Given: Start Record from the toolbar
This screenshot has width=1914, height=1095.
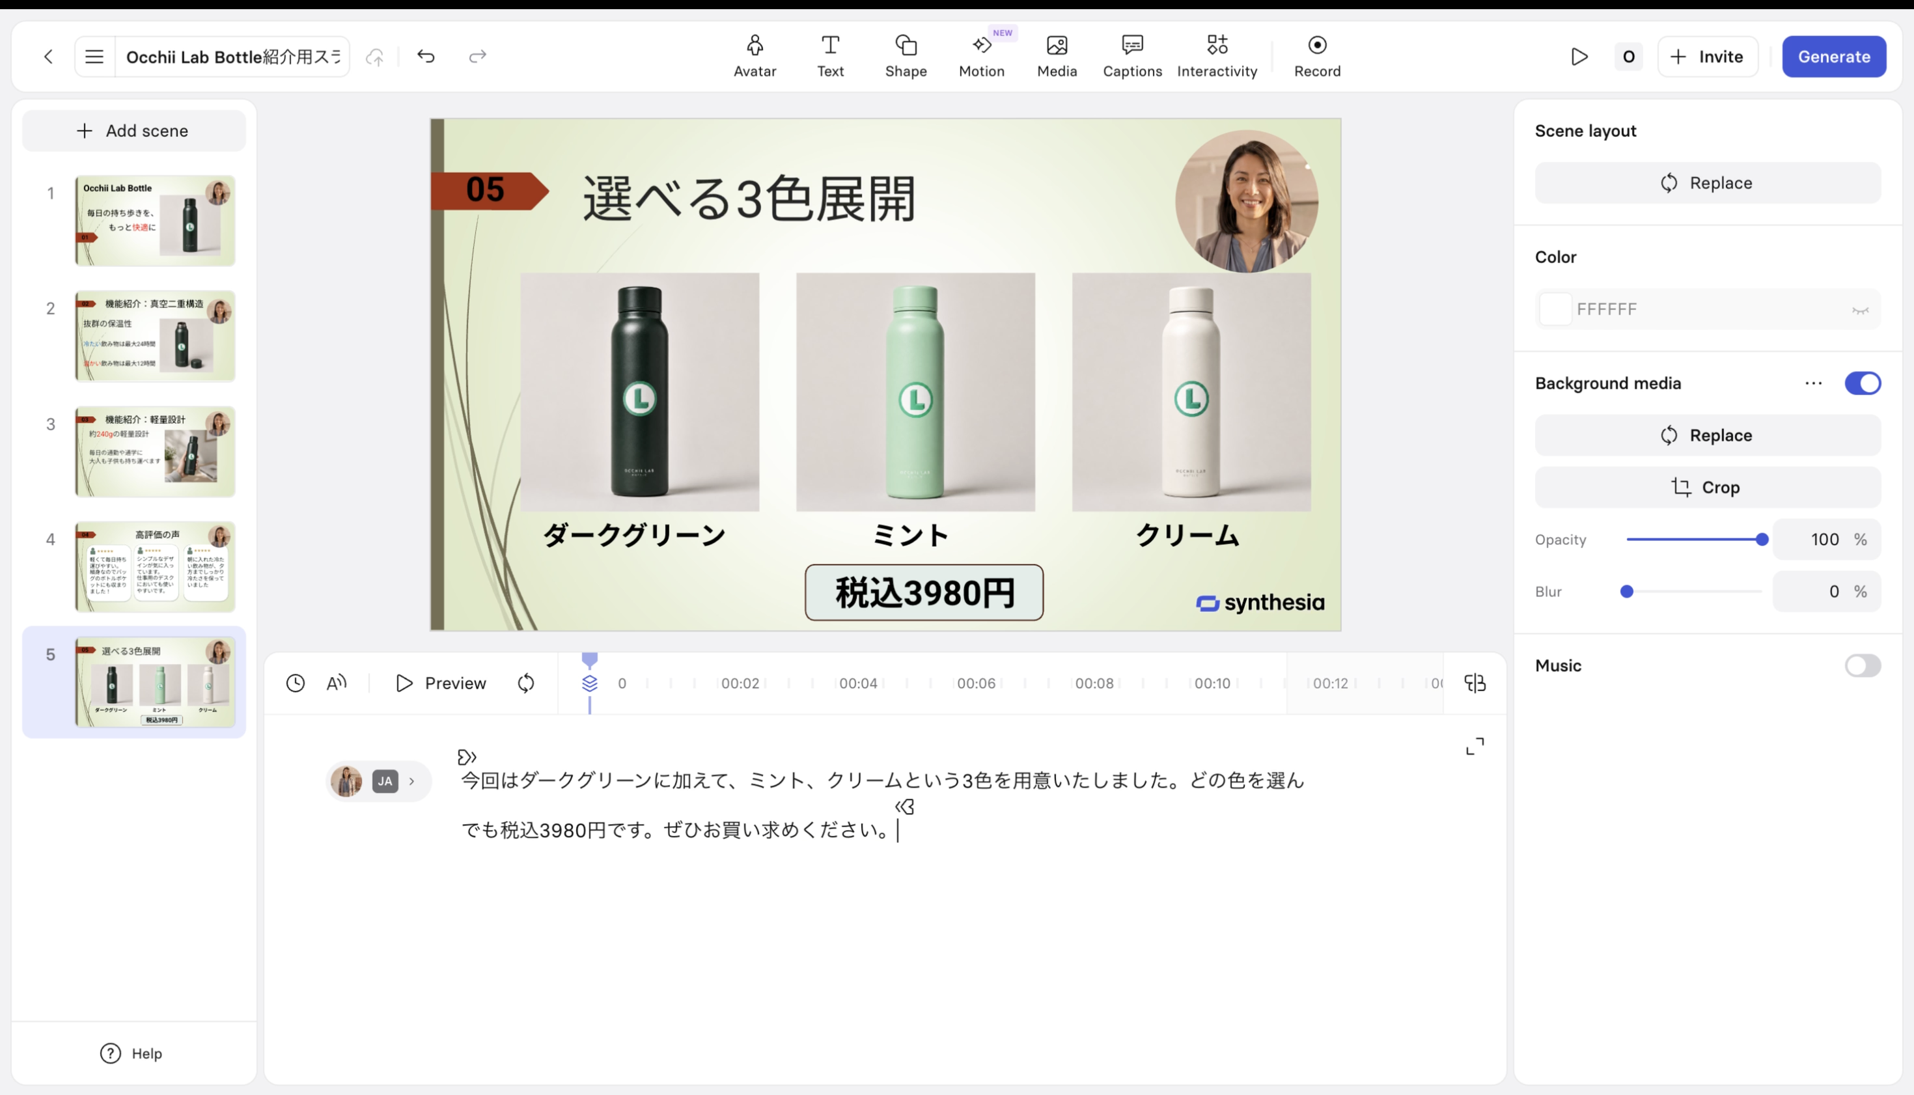Looking at the screenshot, I should pos(1317,57).
